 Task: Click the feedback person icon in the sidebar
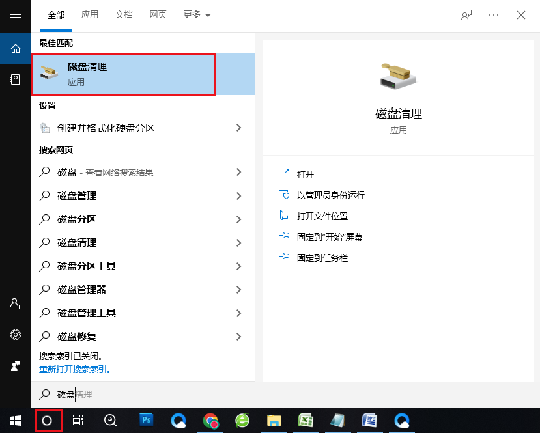(x=16, y=366)
